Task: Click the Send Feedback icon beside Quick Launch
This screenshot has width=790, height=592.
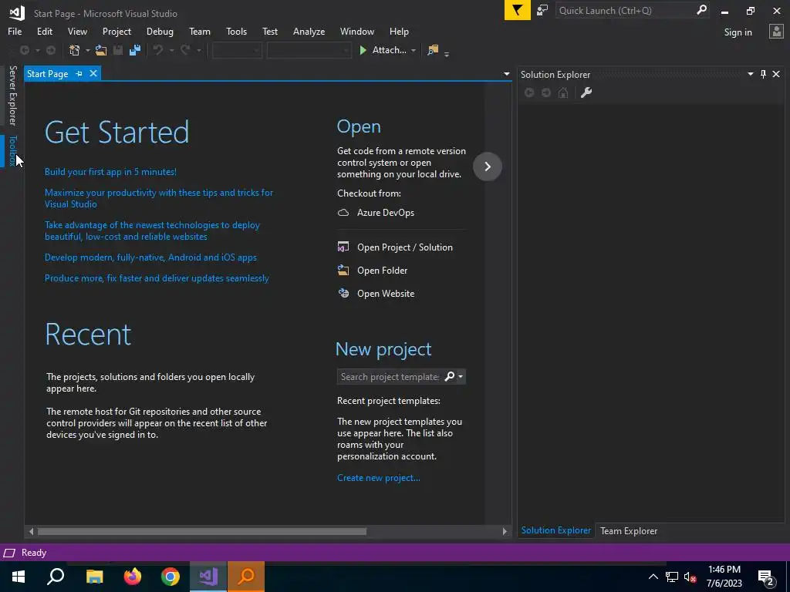Action: point(542,11)
